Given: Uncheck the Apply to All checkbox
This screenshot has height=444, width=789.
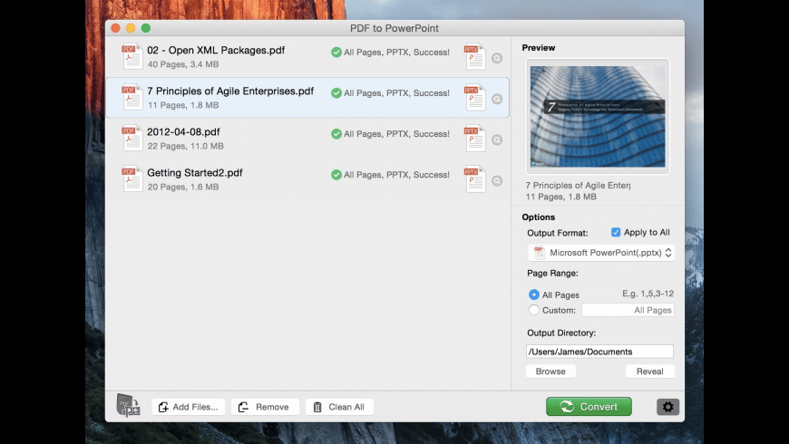Looking at the screenshot, I should 617,233.
